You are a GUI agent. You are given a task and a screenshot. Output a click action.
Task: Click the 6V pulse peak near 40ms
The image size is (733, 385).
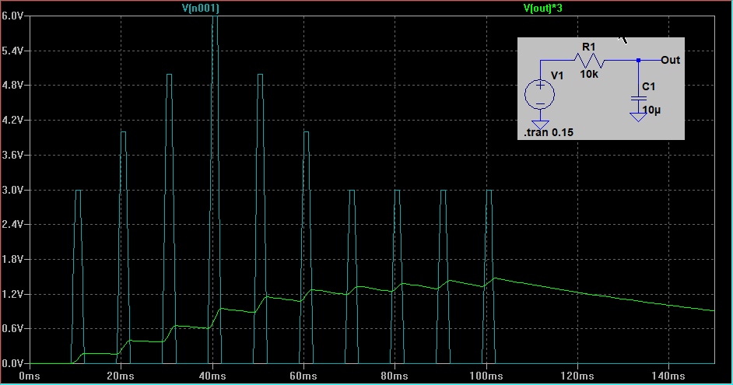[215, 17]
